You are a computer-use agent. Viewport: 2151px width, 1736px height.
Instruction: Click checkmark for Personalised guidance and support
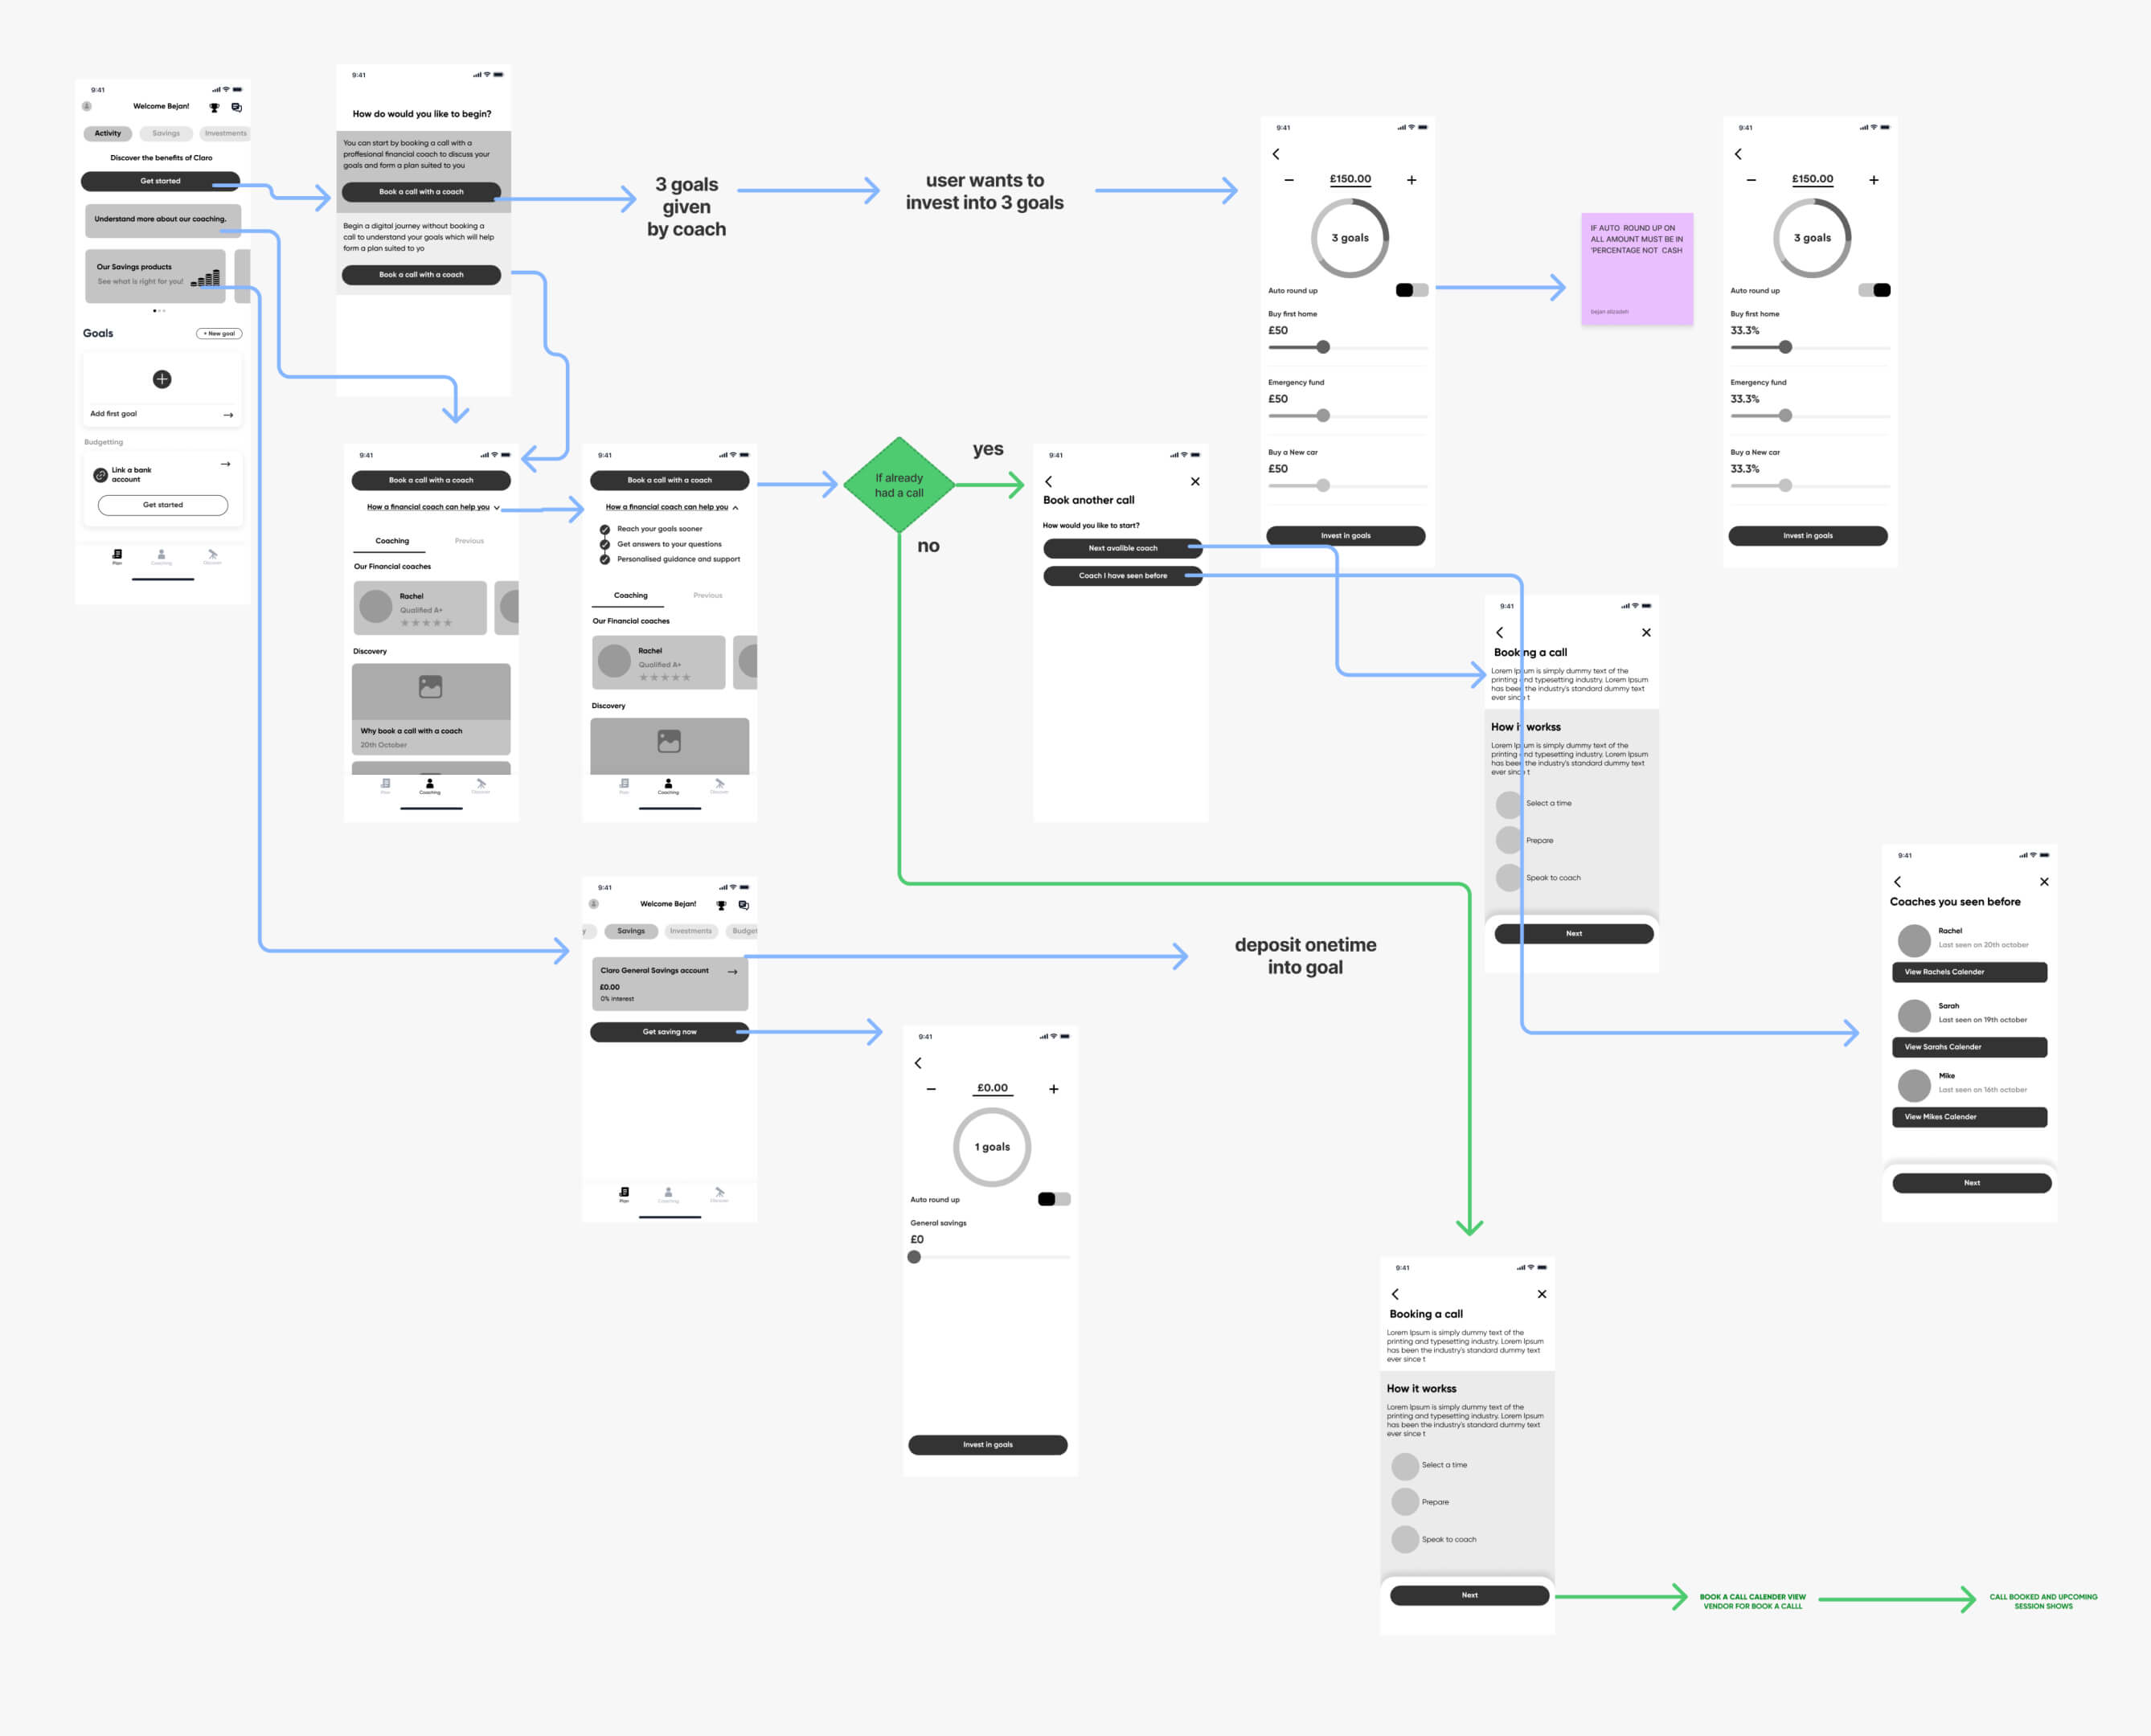coord(605,559)
